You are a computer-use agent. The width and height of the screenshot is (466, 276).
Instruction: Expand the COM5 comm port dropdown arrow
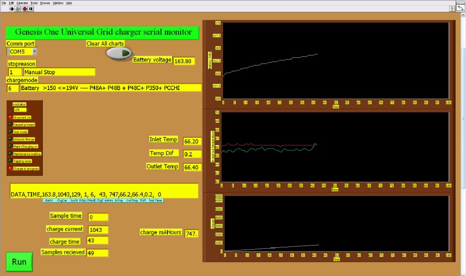click(35, 52)
